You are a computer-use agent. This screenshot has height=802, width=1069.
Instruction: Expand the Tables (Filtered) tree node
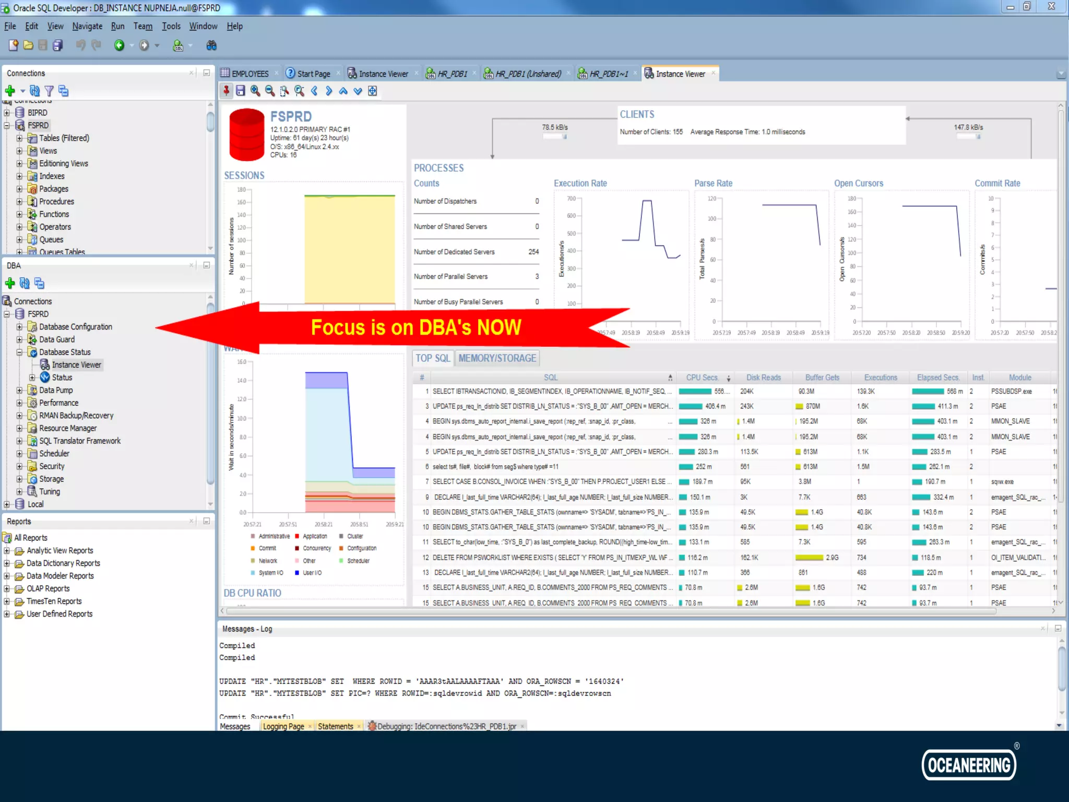click(19, 138)
